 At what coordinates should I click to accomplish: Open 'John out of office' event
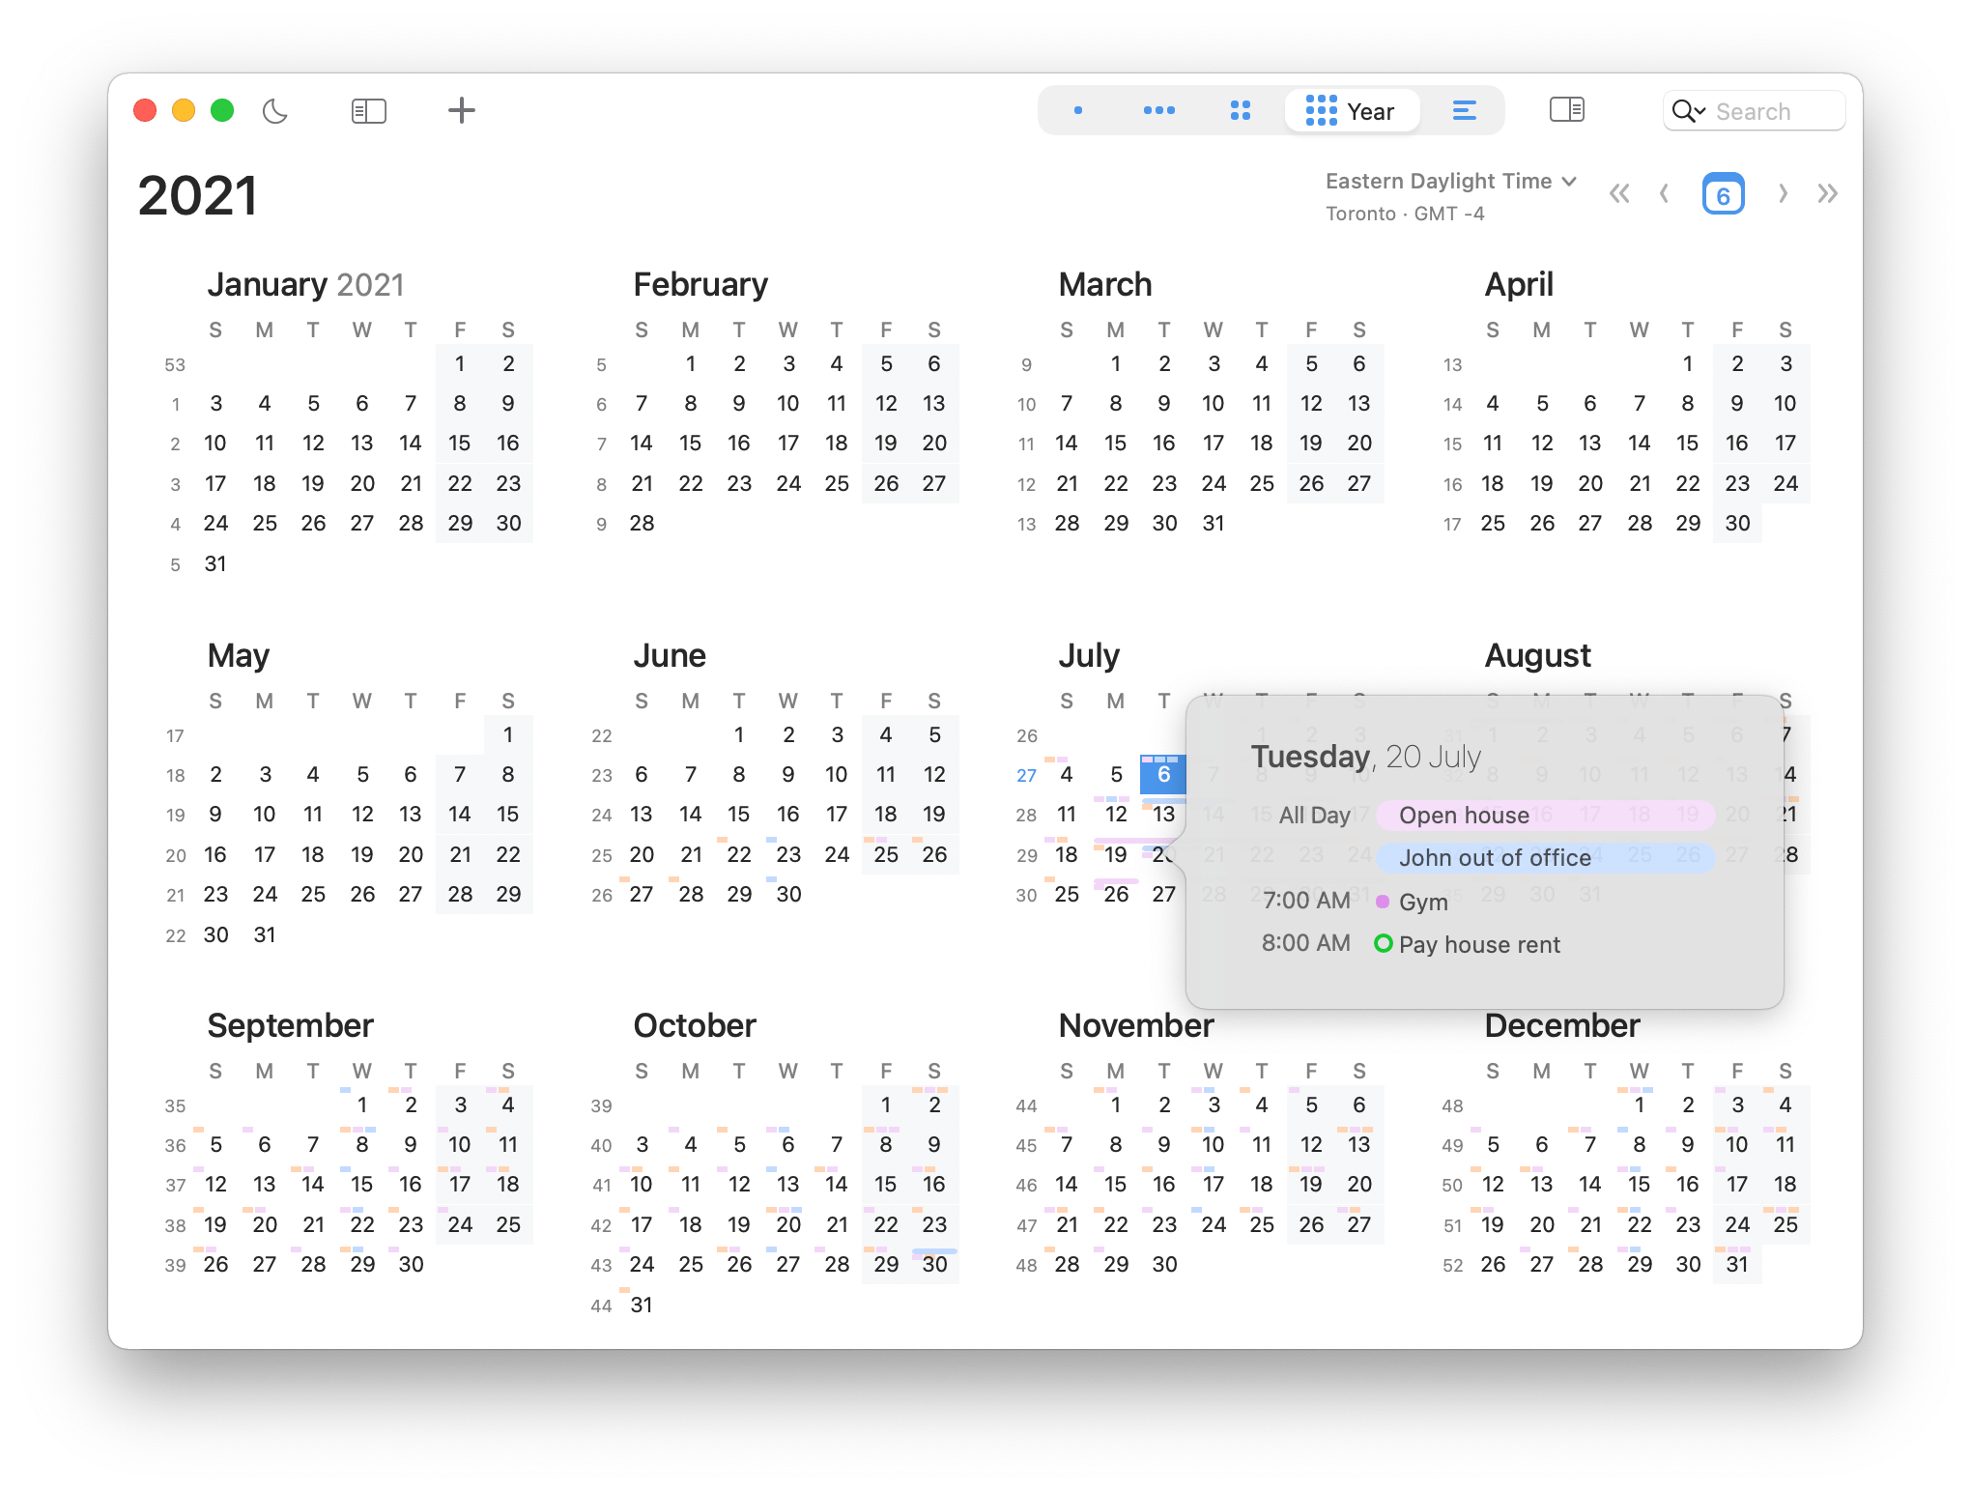(1544, 857)
